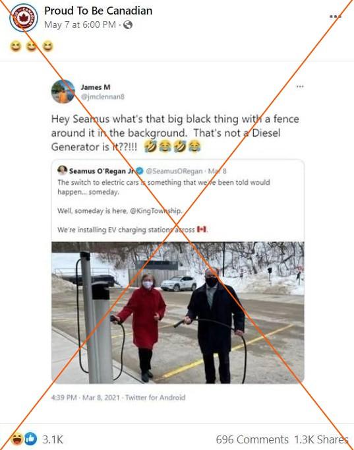Click the May 7 at 6:00 PM timestamp
The image size is (354, 450).
[x=80, y=25]
